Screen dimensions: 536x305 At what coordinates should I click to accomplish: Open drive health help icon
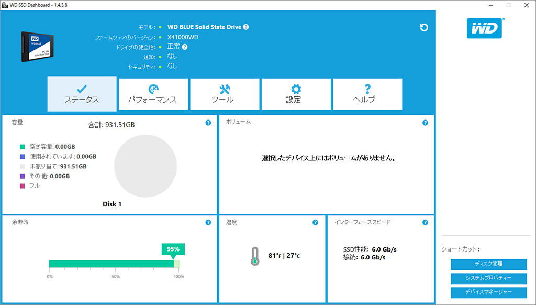coord(185,47)
